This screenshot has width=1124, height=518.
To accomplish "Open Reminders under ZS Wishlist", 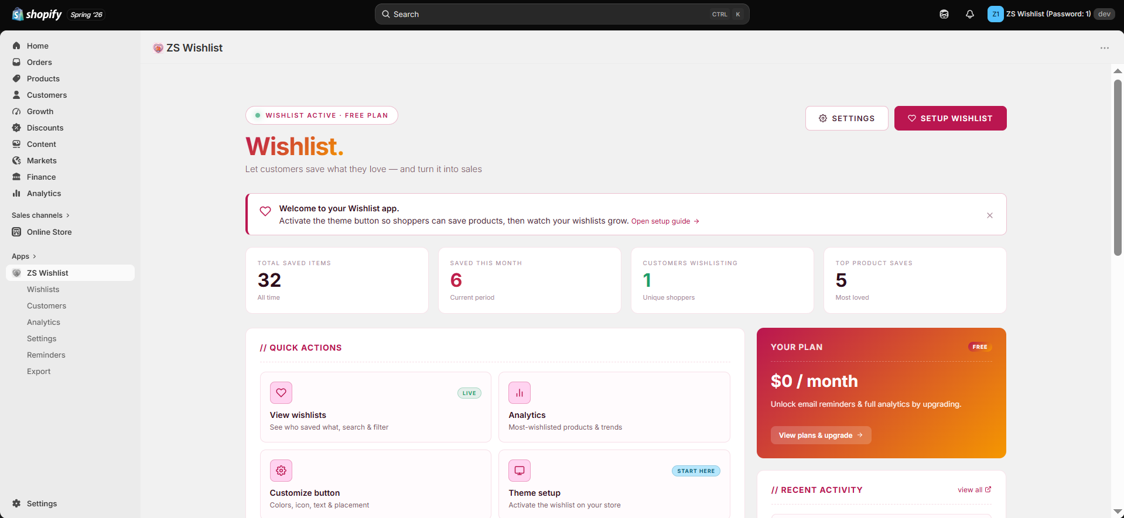I will click(x=46, y=355).
